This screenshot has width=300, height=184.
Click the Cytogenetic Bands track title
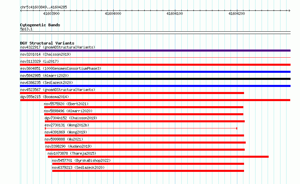[40, 25]
